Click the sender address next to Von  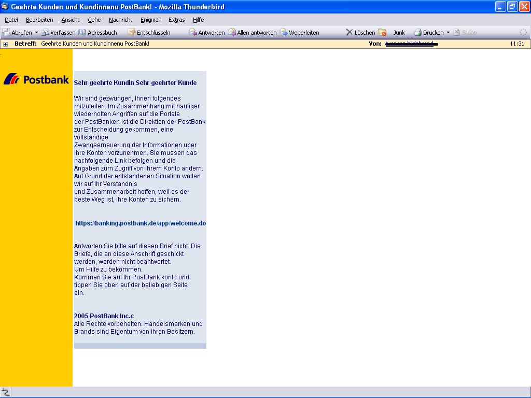pos(412,44)
